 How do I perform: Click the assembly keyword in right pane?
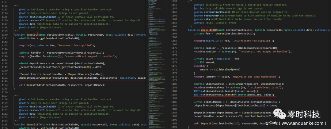[x=200, y=66]
